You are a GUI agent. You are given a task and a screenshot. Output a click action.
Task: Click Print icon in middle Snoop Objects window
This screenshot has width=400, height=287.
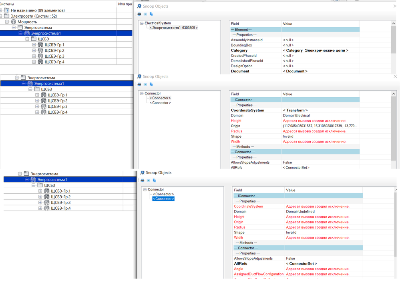tap(139, 84)
